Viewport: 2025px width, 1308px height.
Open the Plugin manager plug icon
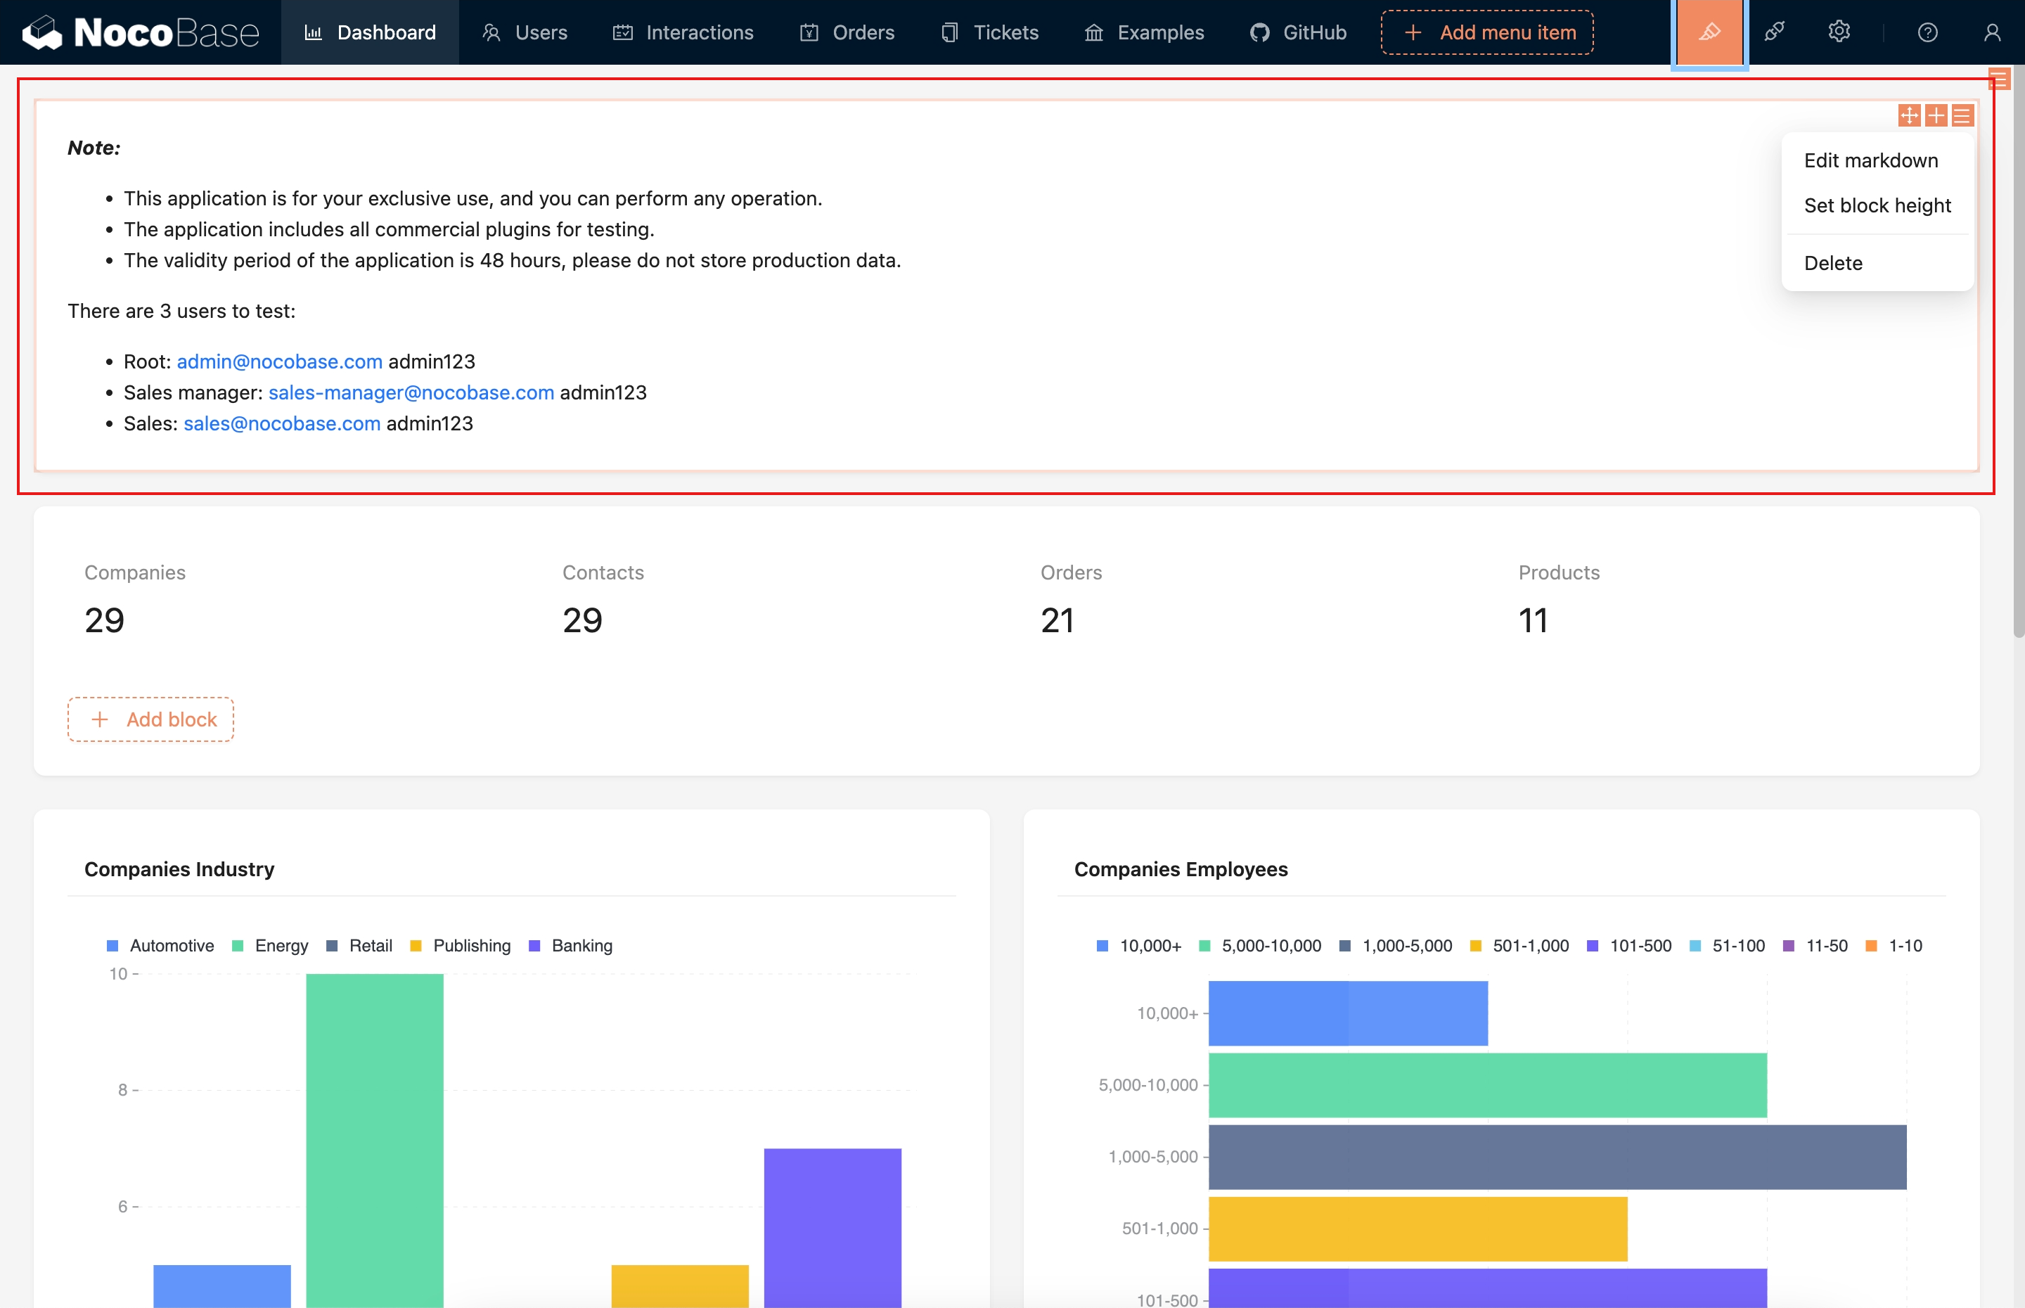tap(1774, 32)
